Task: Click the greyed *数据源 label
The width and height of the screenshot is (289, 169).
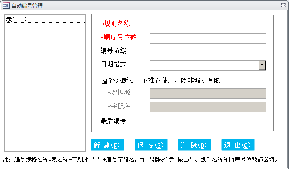Action: coord(119,93)
